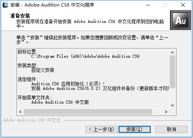193x138 pixels.
Task: Click the 自定义安装 install type line
Action: click(43, 70)
